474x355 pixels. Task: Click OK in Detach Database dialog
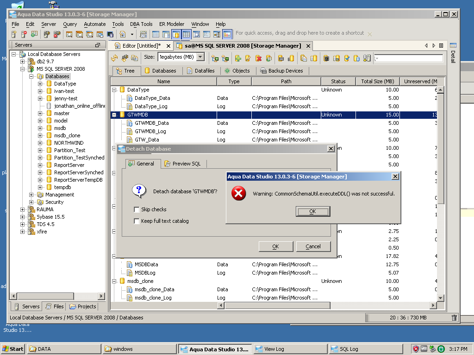pos(276,246)
